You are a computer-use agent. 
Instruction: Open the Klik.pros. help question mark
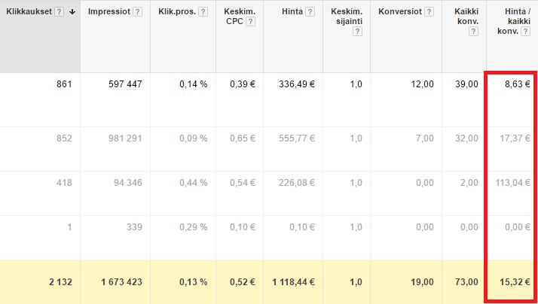[x=203, y=11]
